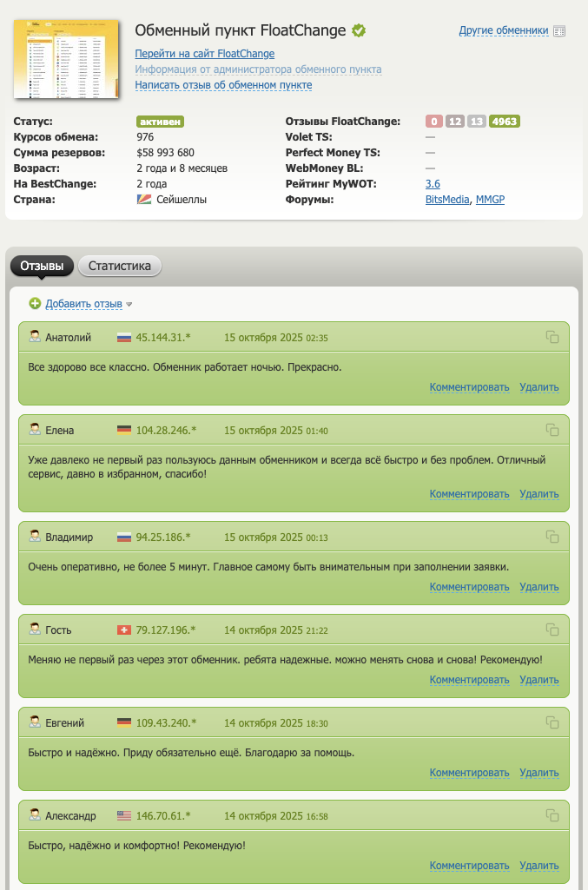588x890 pixels.
Task: Click Удалить on Евгений's review
Action: 539,773
